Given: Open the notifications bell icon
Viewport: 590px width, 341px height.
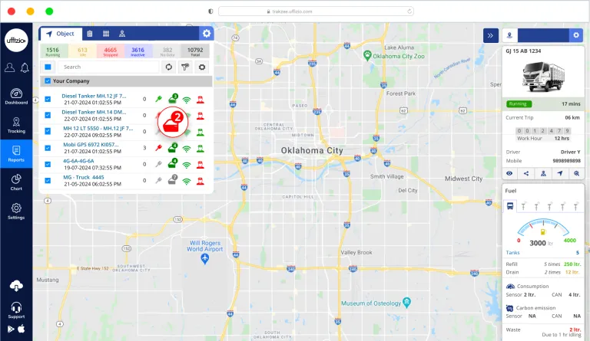Looking at the screenshot, I should pyautogui.click(x=24, y=67).
